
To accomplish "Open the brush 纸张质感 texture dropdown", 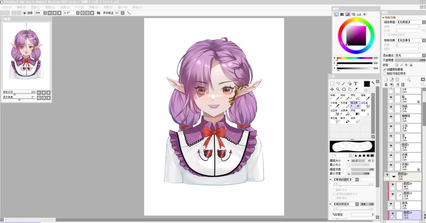I will click(x=357, y=204).
